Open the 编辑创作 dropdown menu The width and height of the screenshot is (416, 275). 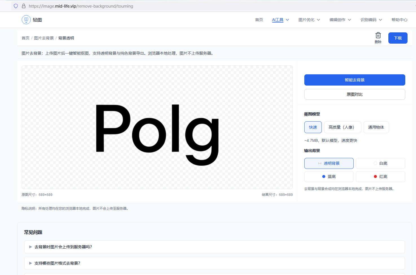pyautogui.click(x=340, y=20)
